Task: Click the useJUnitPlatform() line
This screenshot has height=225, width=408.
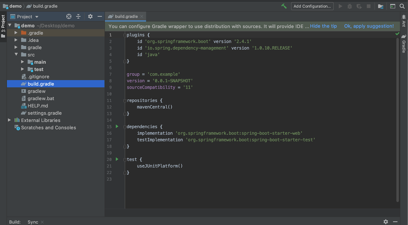Action: [160, 166]
